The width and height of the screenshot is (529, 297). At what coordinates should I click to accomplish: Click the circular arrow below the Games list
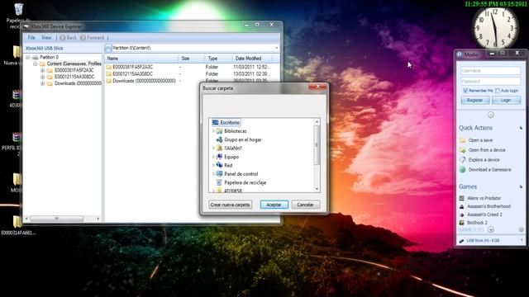[490, 229]
